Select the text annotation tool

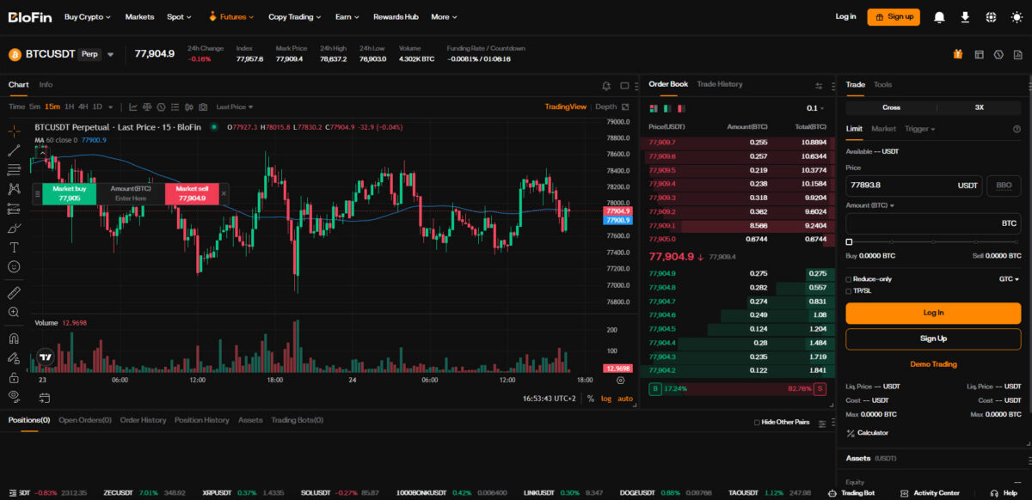tap(14, 247)
